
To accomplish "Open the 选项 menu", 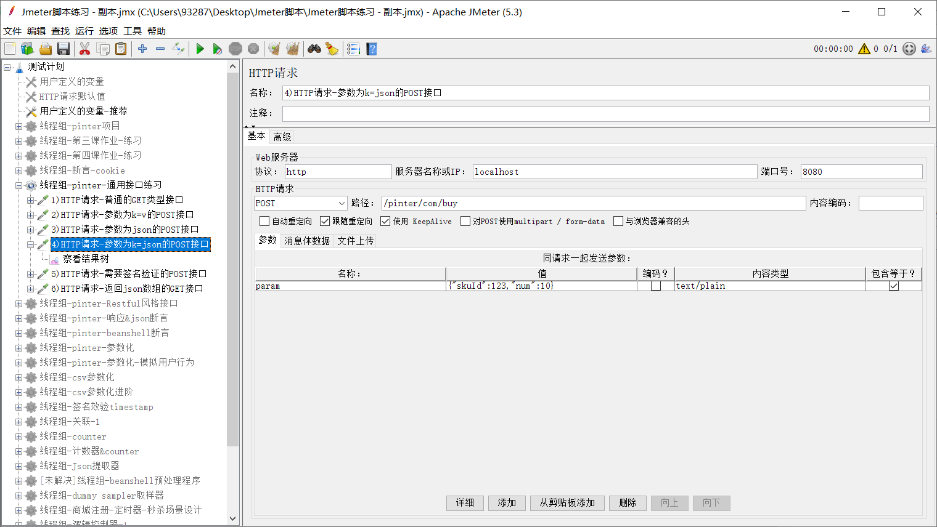I will coord(108,31).
